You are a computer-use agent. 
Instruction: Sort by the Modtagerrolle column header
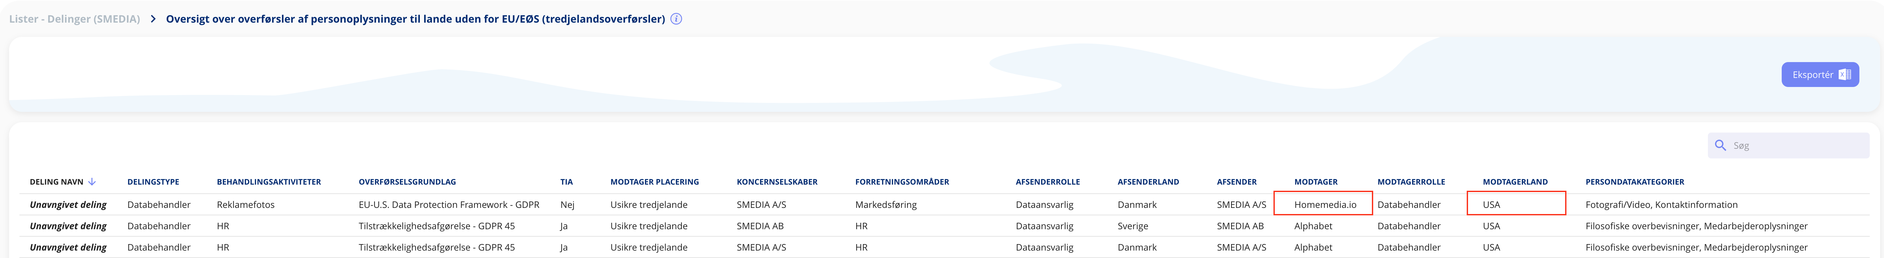pos(1411,182)
